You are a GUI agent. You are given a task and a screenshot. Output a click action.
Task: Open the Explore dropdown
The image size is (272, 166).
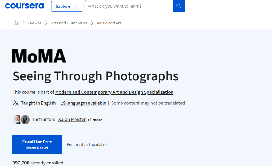66,6
